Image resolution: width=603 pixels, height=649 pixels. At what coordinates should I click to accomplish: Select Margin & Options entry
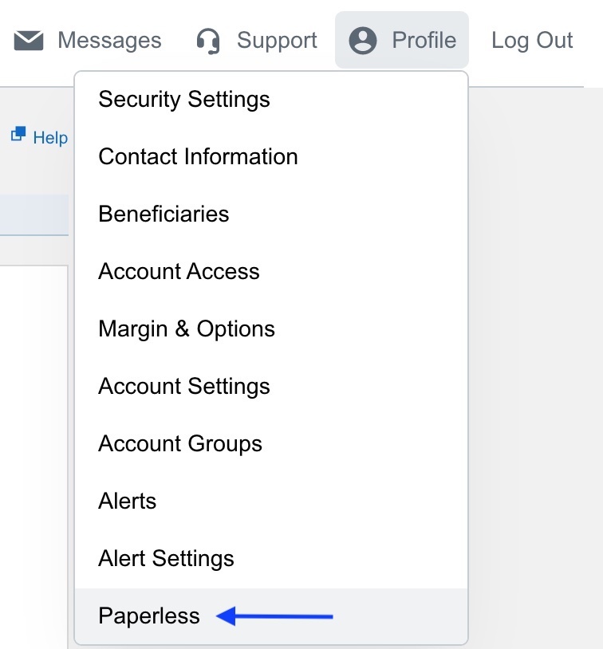point(187,329)
